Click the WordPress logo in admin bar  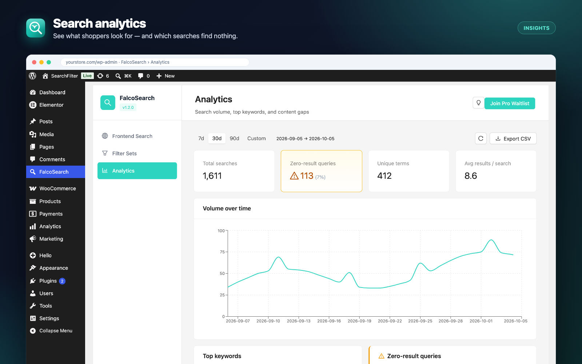coord(32,76)
